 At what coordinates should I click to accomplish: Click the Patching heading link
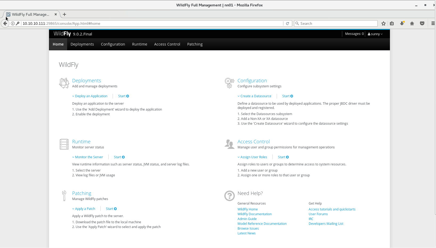[x=82, y=193]
